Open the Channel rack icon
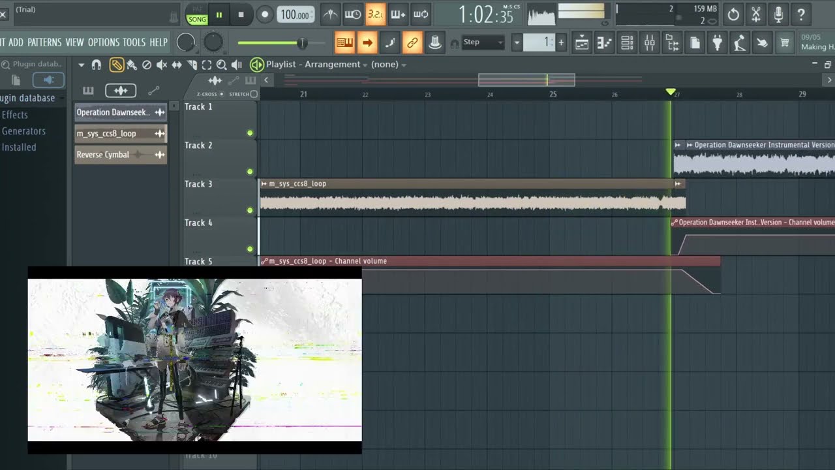The height and width of the screenshot is (470, 835). pos(627,43)
